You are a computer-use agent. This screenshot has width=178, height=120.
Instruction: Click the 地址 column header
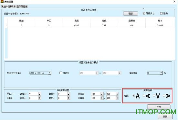tap(21, 21)
